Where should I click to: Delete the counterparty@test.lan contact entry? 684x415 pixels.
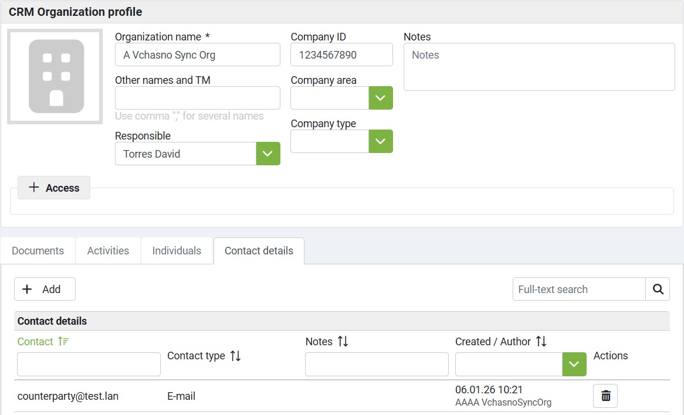[605, 396]
